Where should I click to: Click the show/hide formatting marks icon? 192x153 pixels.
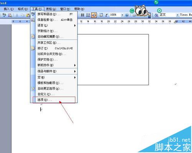coord(106,15)
